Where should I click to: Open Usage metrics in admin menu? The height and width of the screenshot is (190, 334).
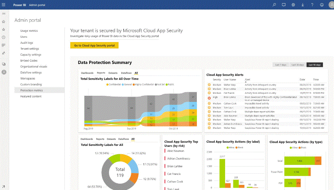coord(29,31)
